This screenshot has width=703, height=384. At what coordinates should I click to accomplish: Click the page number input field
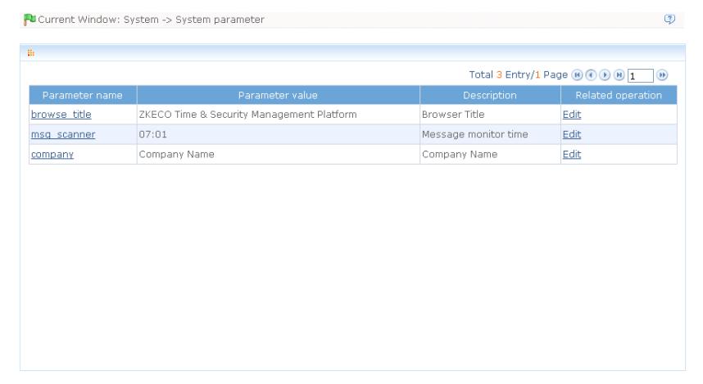[x=640, y=75]
